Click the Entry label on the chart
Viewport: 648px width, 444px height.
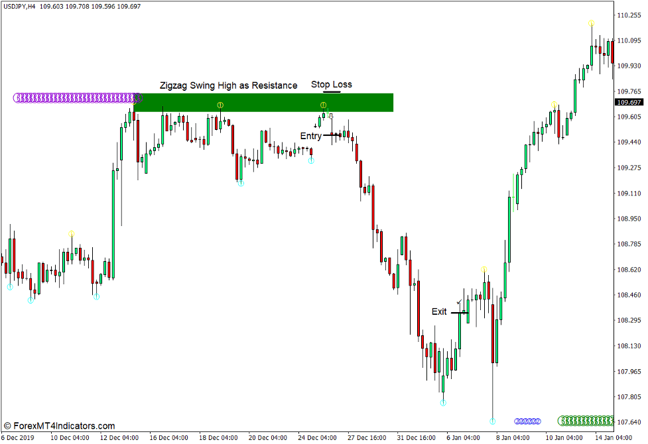click(x=310, y=135)
